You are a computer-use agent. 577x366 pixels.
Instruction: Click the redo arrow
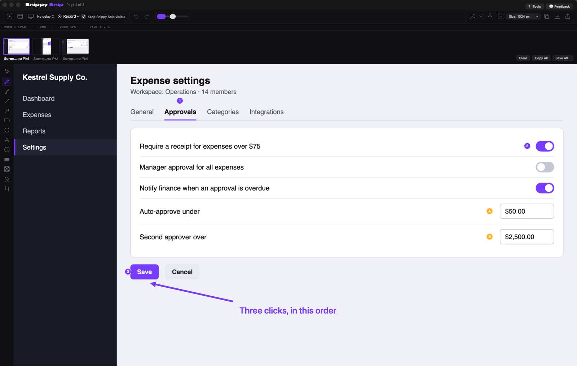147,17
